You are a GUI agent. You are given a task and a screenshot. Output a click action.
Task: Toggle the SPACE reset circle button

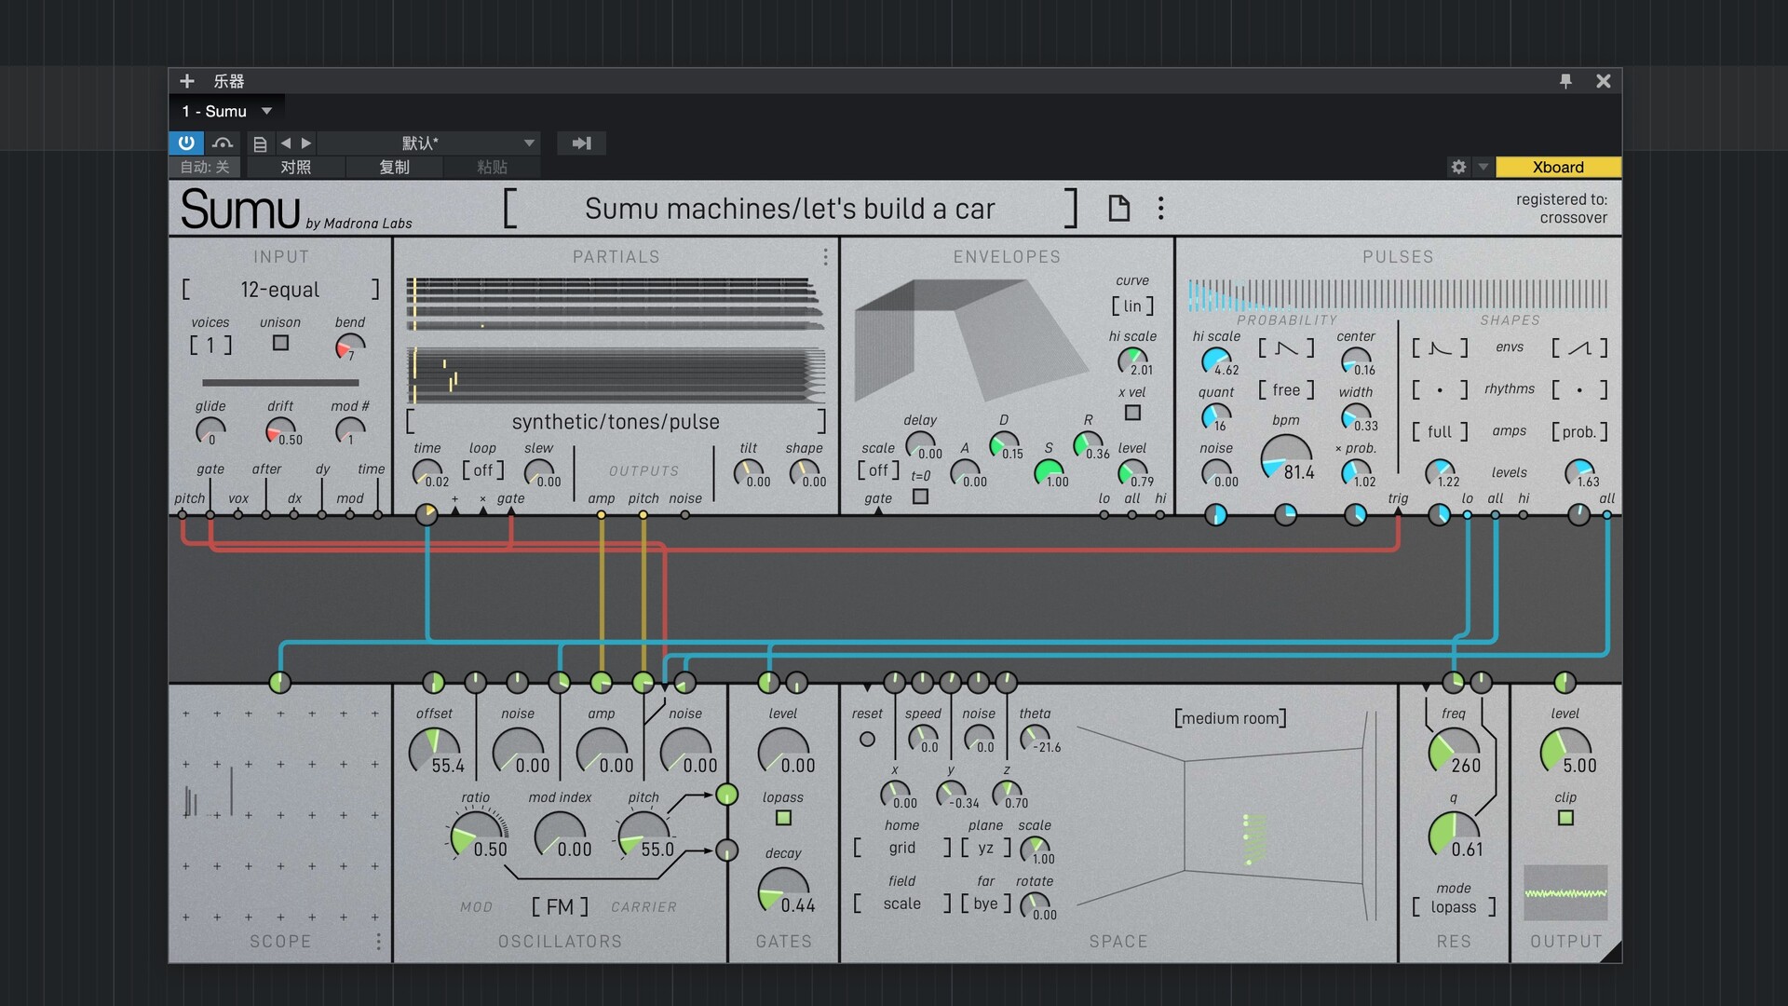[867, 739]
